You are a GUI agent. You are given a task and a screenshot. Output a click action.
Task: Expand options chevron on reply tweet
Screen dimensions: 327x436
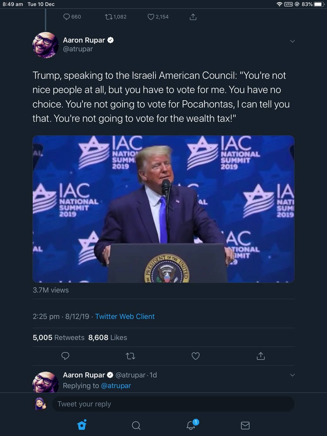pyautogui.click(x=293, y=375)
